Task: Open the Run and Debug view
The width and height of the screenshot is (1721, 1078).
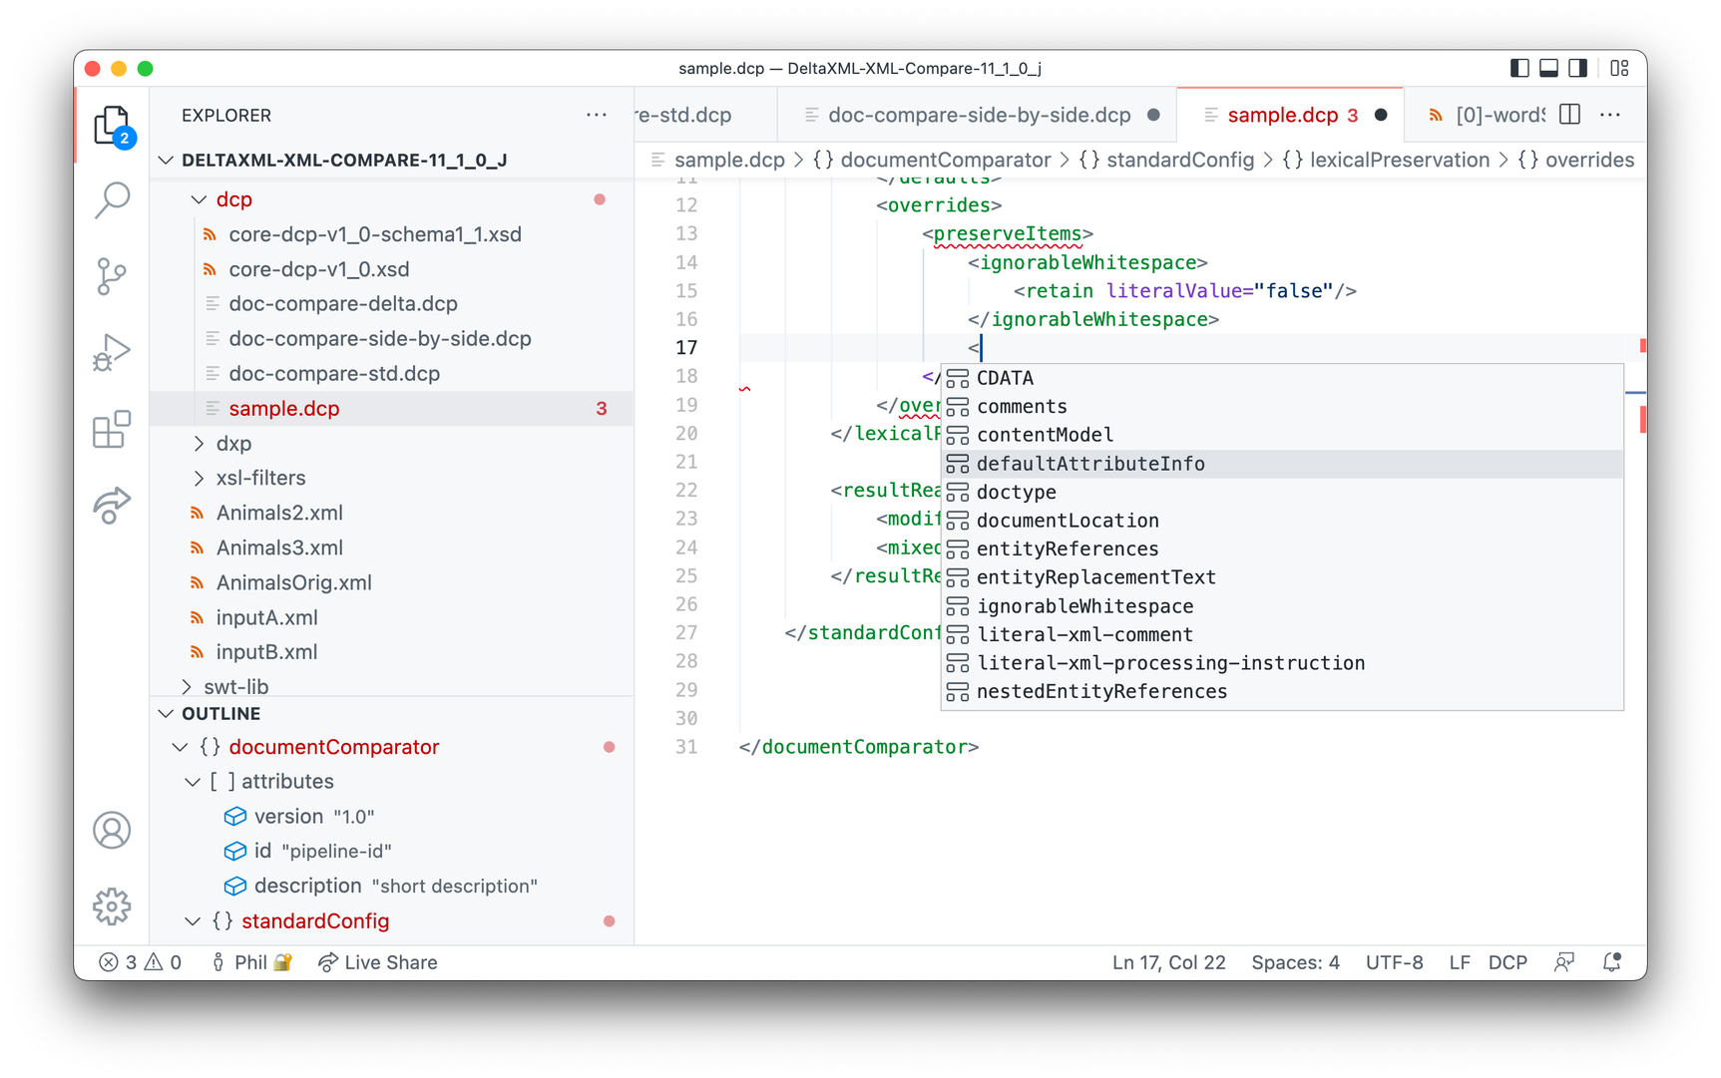Action: coord(112,352)
